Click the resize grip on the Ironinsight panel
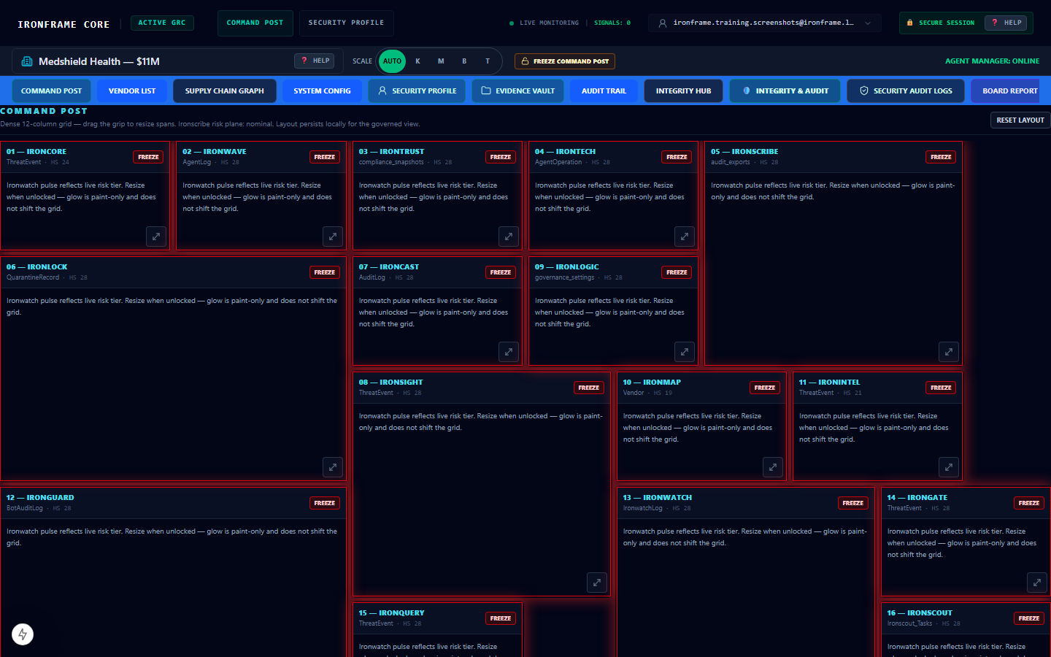This screenshot has height=657, width=1051. (x=597, y=583)
